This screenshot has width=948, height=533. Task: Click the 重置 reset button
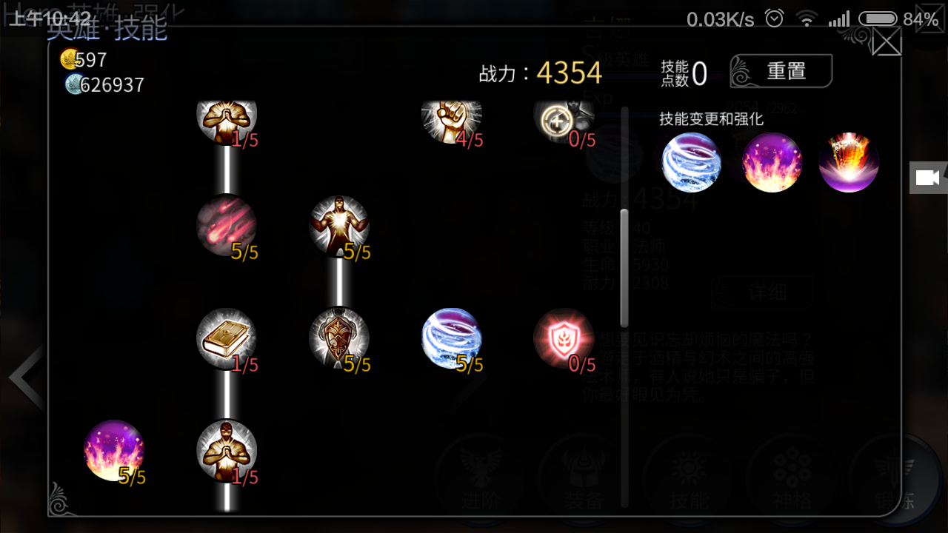(781, 72)
